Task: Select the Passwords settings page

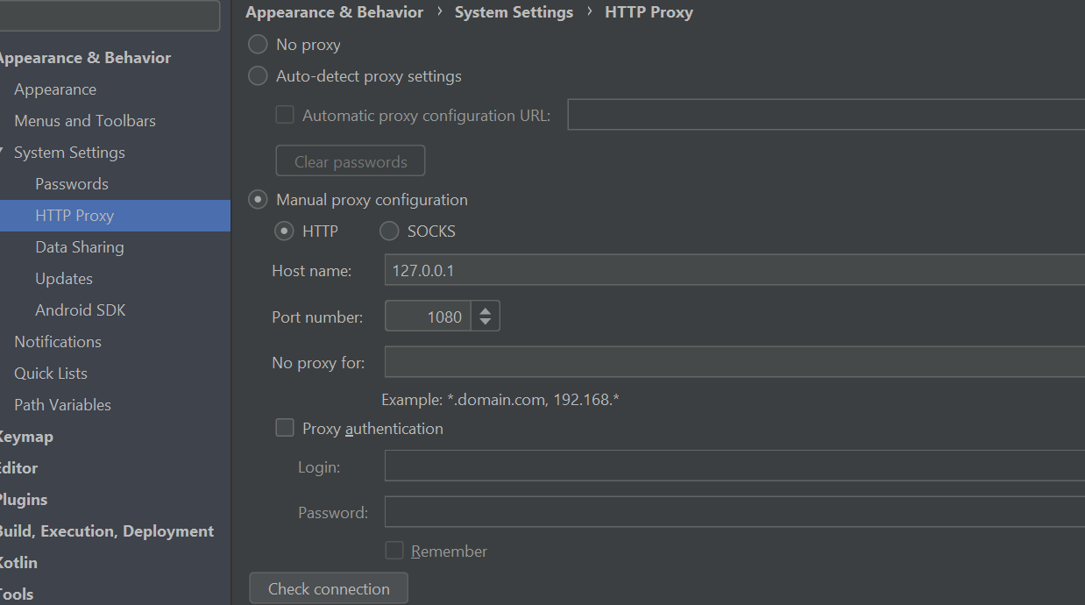Action: click(x=71, y=183)
